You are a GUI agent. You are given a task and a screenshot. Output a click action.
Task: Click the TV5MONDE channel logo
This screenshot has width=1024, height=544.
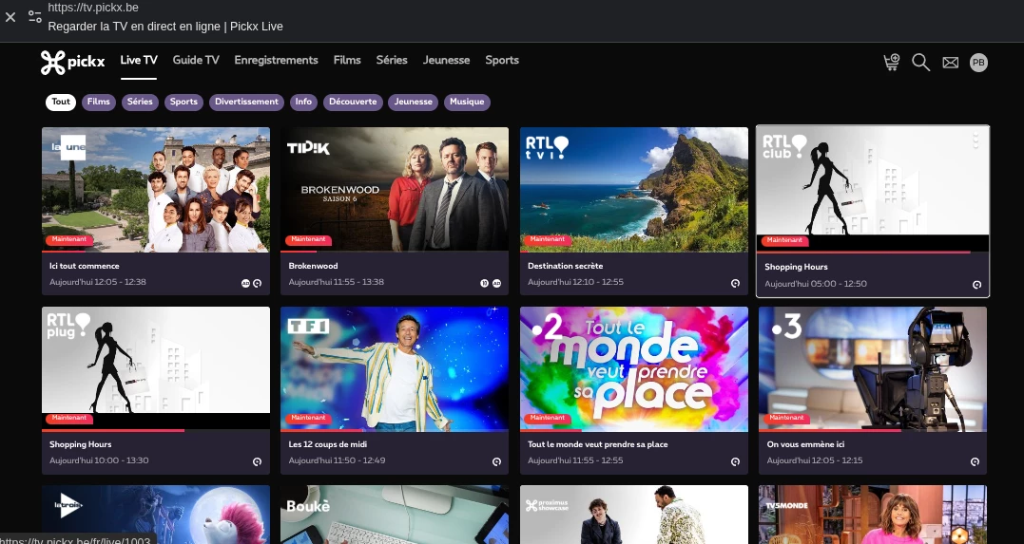[786, 505]
